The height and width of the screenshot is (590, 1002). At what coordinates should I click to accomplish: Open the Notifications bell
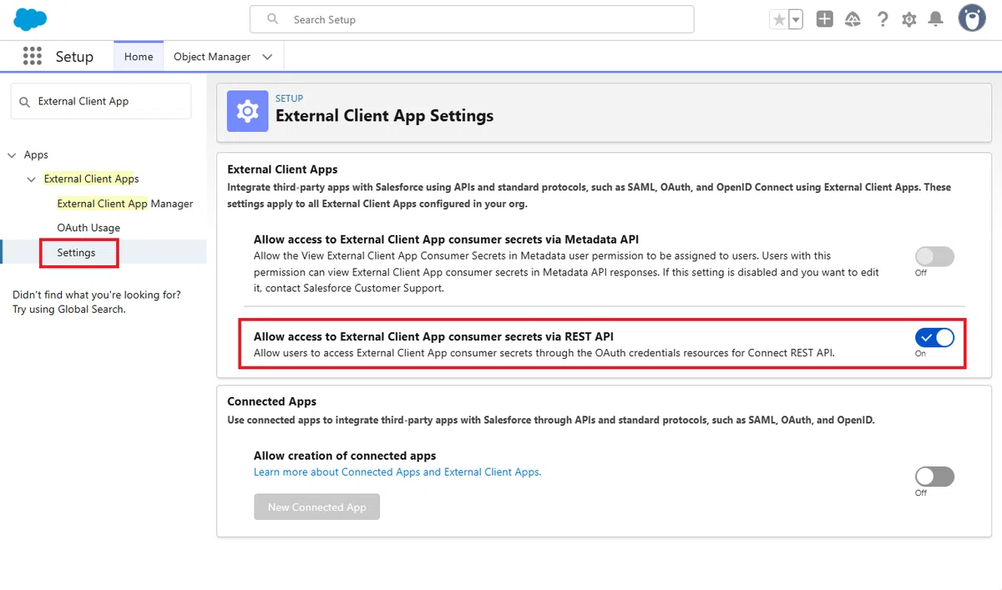click(x=936, y=19)
